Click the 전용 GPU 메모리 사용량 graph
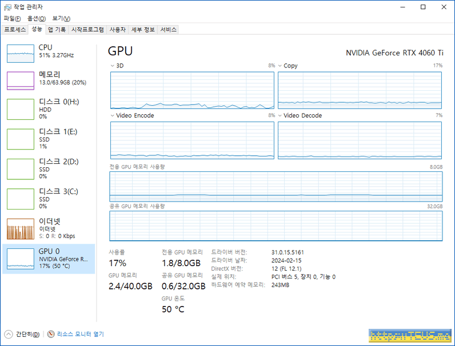The image size is (455, 346). coord(276,186)
